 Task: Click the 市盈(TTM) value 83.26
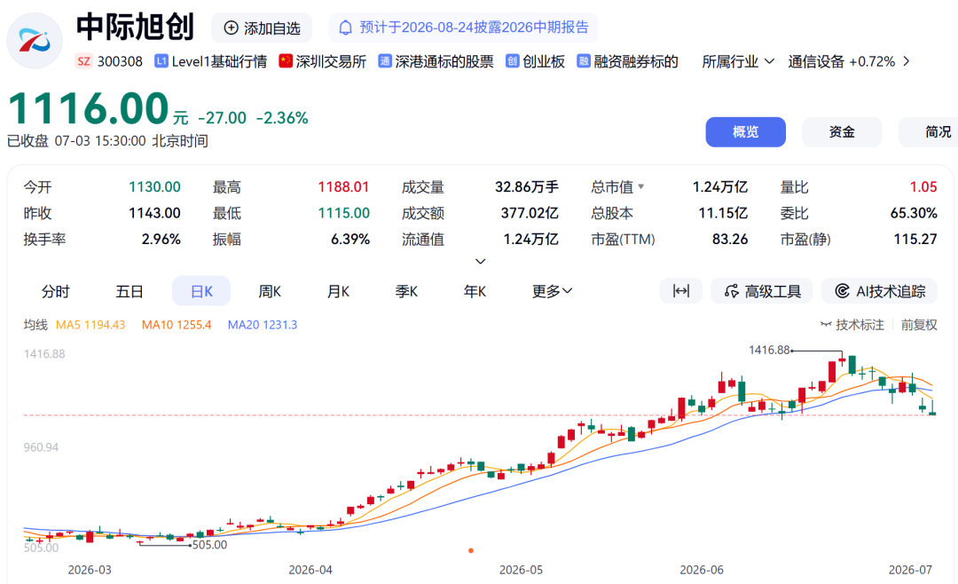click(x=729, y=239)
